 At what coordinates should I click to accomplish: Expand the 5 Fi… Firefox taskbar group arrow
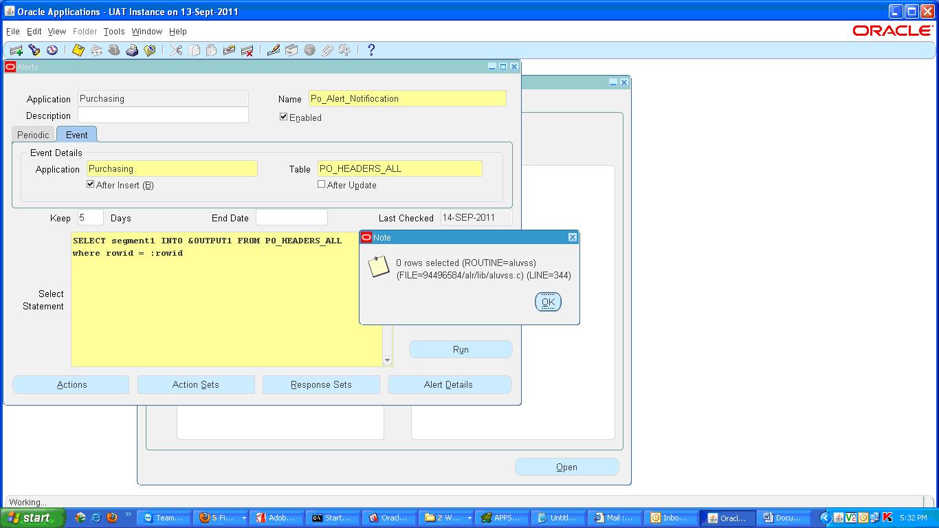point(243,518)
